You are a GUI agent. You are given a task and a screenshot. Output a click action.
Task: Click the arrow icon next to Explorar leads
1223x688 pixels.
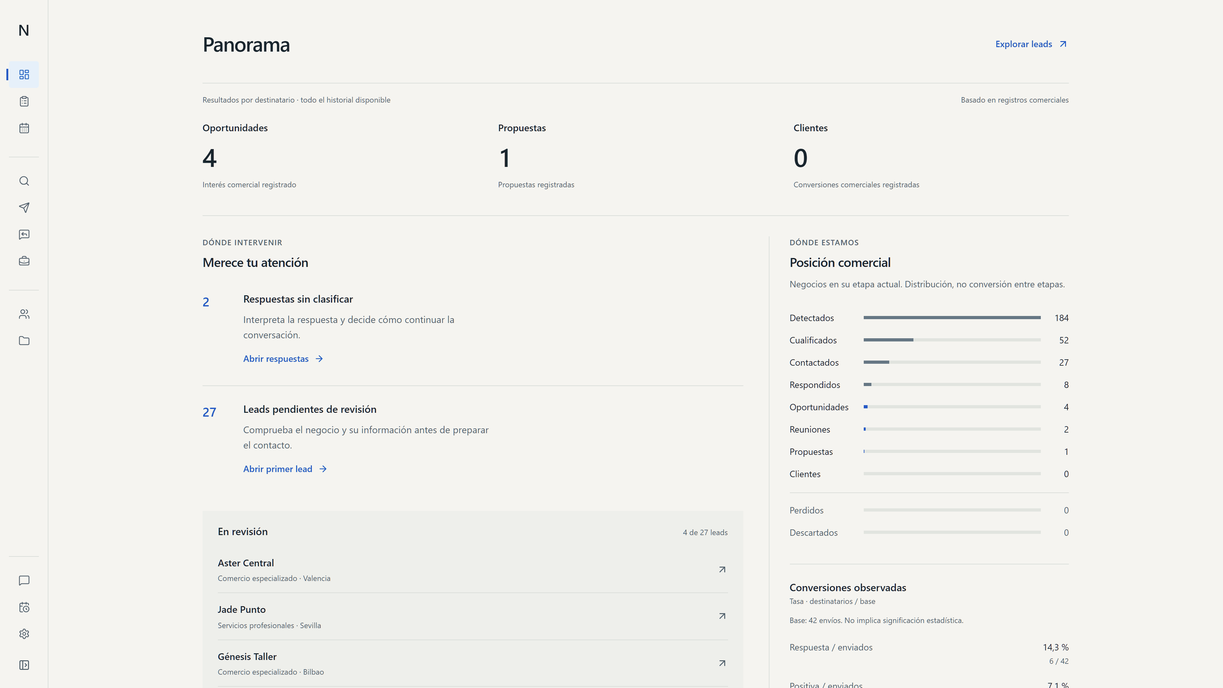(1063, 44)
